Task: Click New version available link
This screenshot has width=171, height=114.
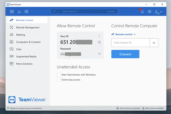Action: [154, 108]
